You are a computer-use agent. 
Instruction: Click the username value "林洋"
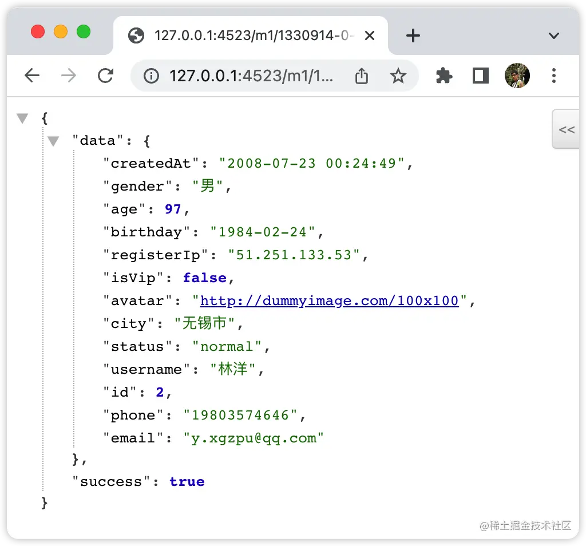[232, 369]
